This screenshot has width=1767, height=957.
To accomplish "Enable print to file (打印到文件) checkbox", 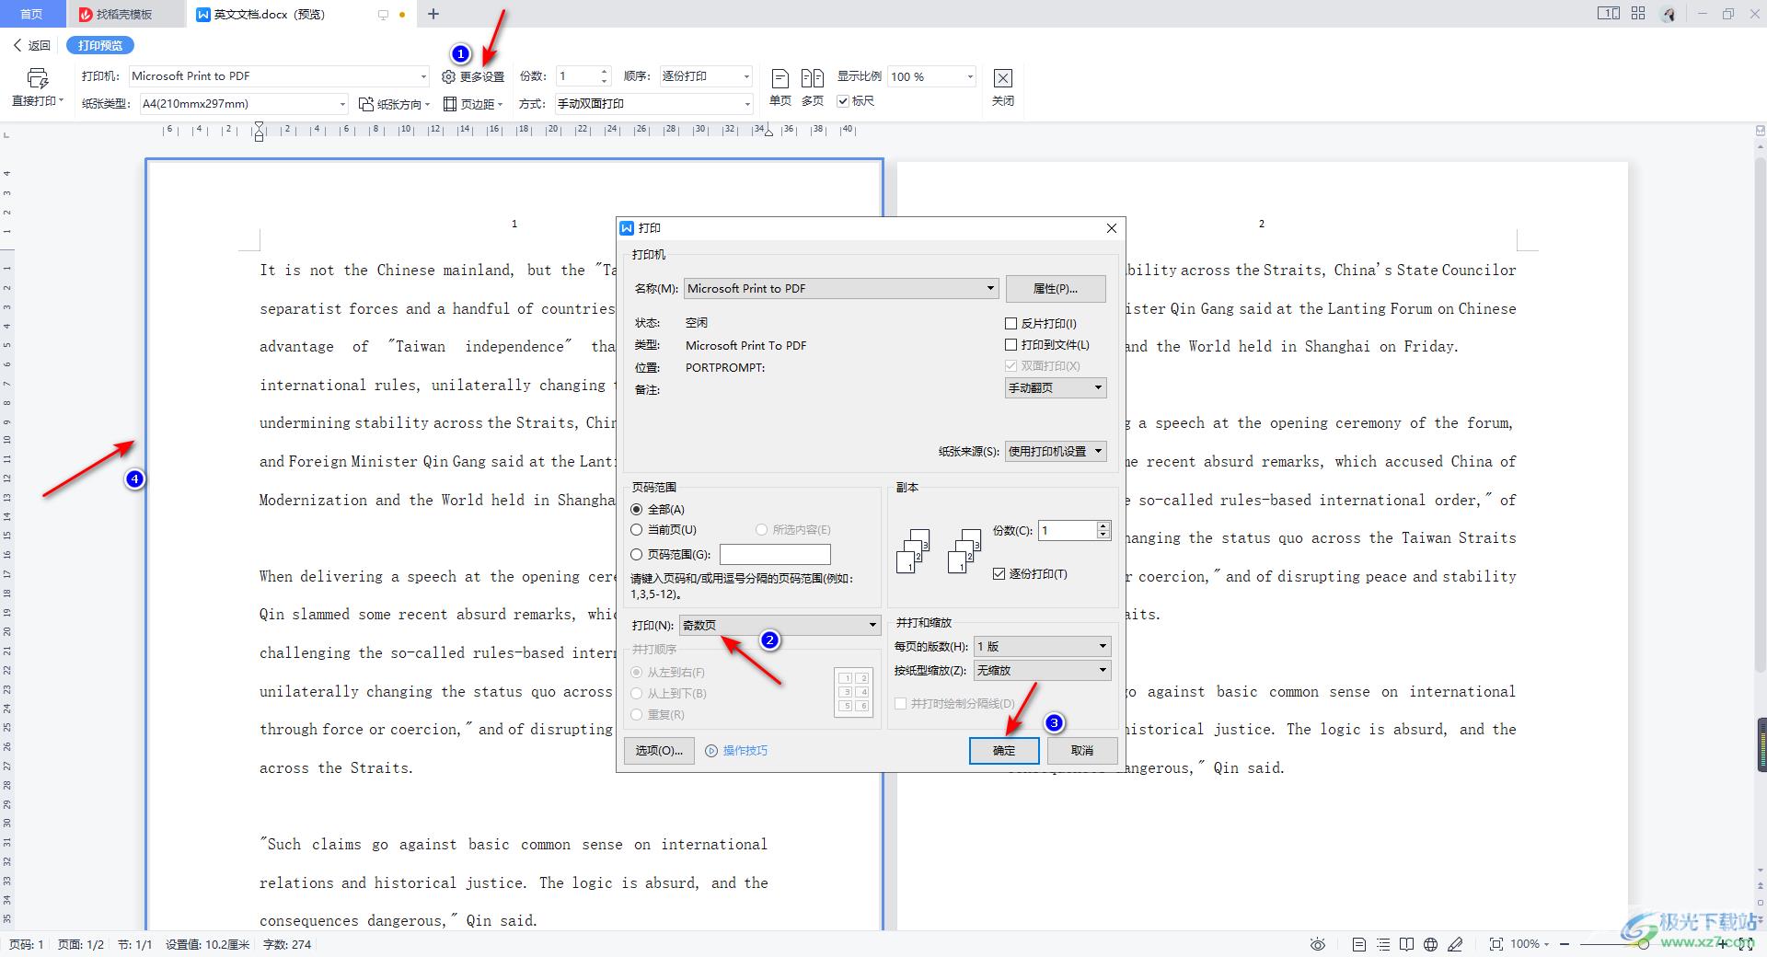I will point(1011,345).
